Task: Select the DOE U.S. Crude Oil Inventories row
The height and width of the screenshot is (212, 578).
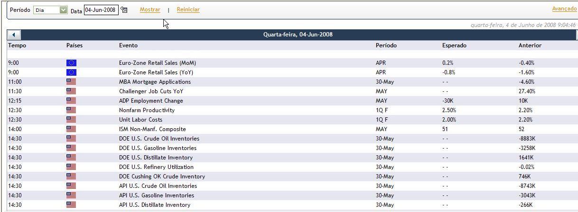Action: (x=292, y=139)
